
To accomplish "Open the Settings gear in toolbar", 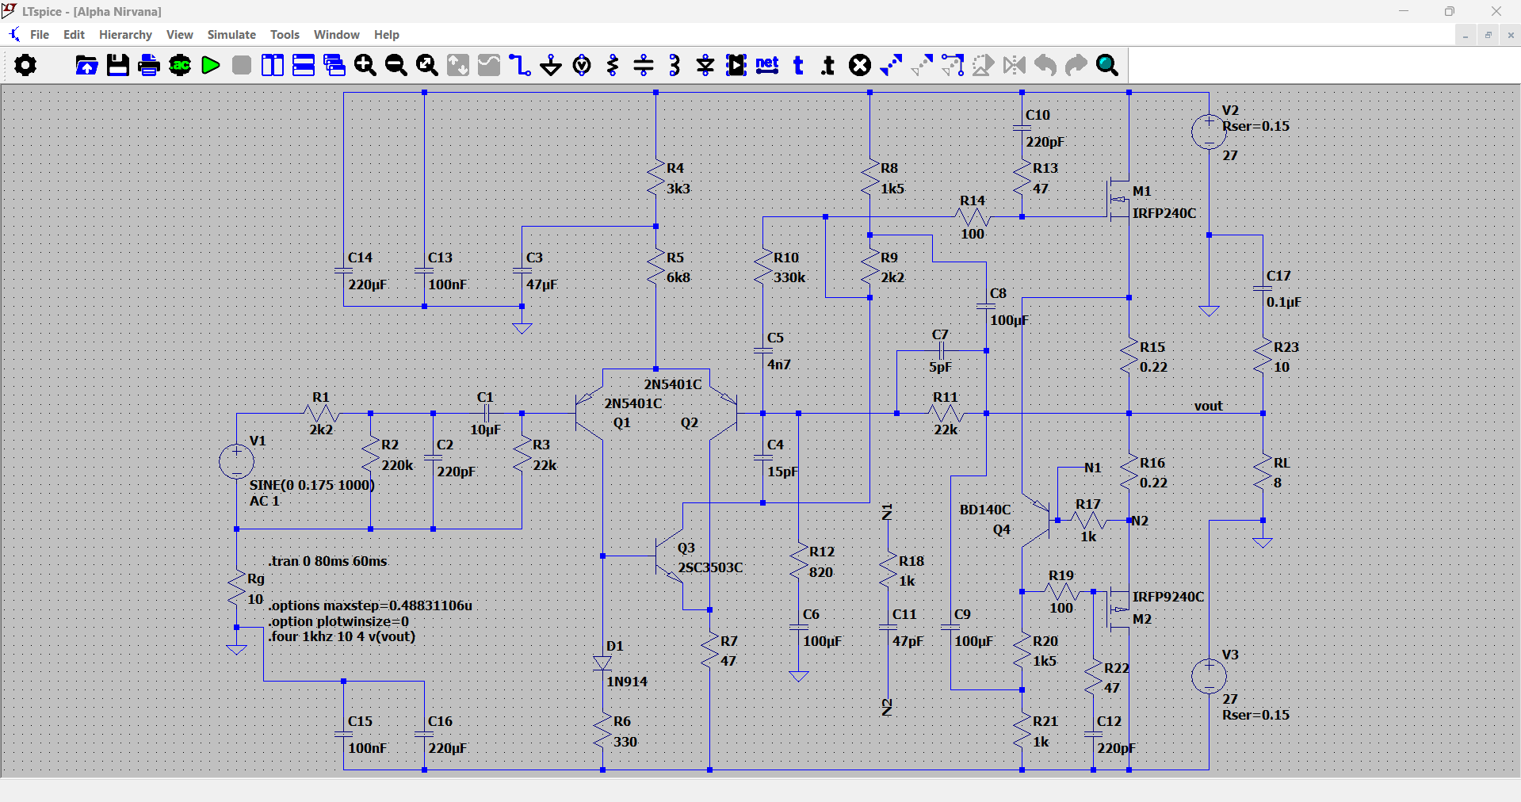I will (x=25, y=65).
